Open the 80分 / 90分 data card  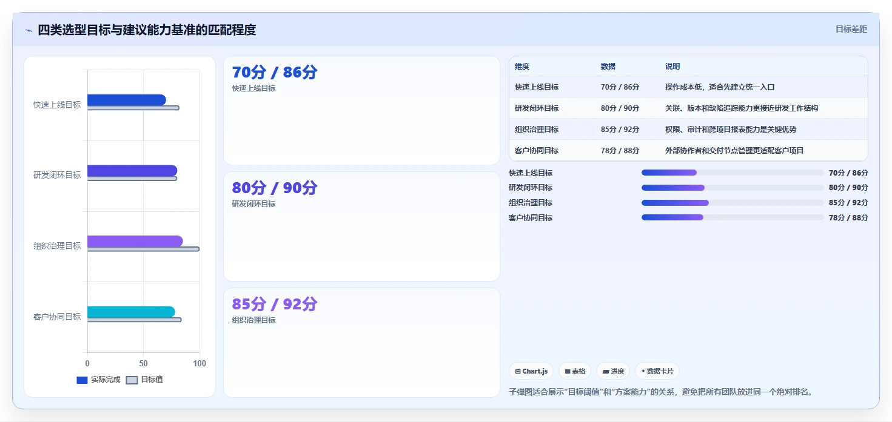click(361, 226)
